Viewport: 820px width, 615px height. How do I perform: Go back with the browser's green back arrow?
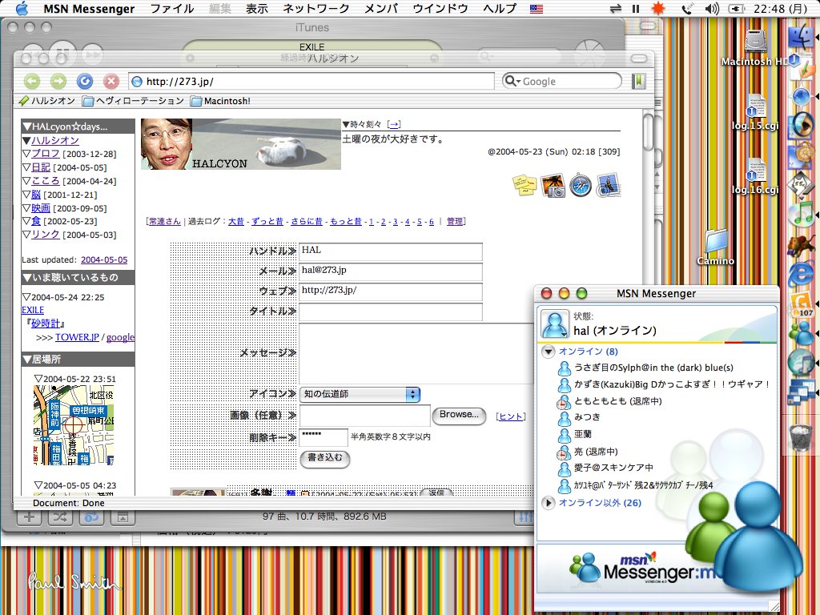(32, 81)
